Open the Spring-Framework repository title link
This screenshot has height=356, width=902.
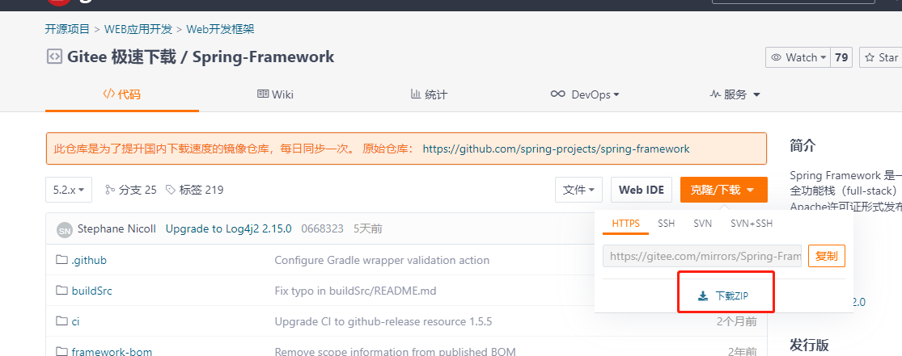coord(264,57)
